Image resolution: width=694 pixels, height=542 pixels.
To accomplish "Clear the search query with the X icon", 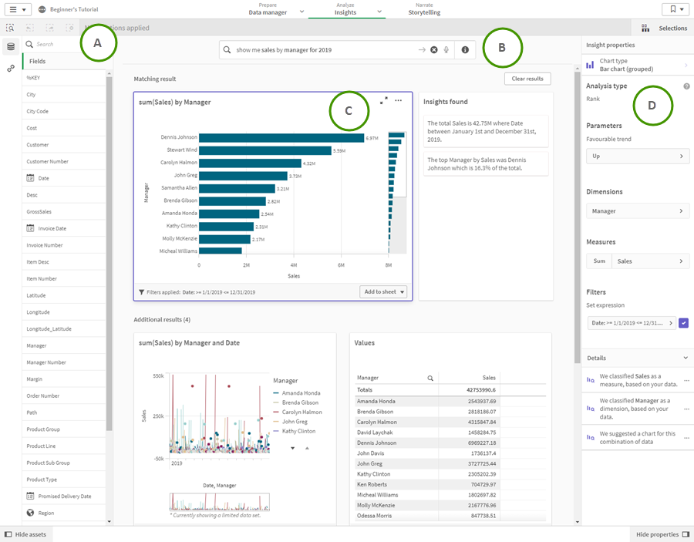I will click(x=434, y=49).
